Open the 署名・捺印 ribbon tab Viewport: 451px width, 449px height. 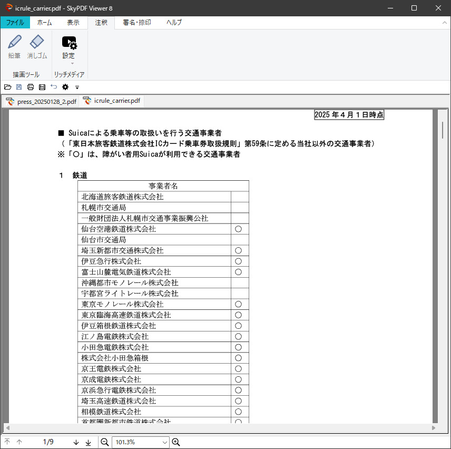pos(136,23)
